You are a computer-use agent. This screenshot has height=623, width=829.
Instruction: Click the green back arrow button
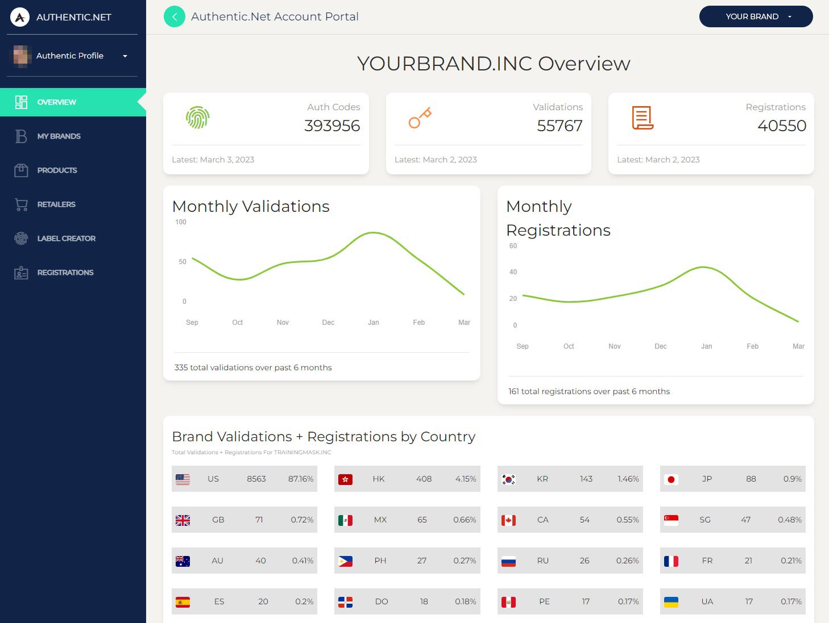175,16
